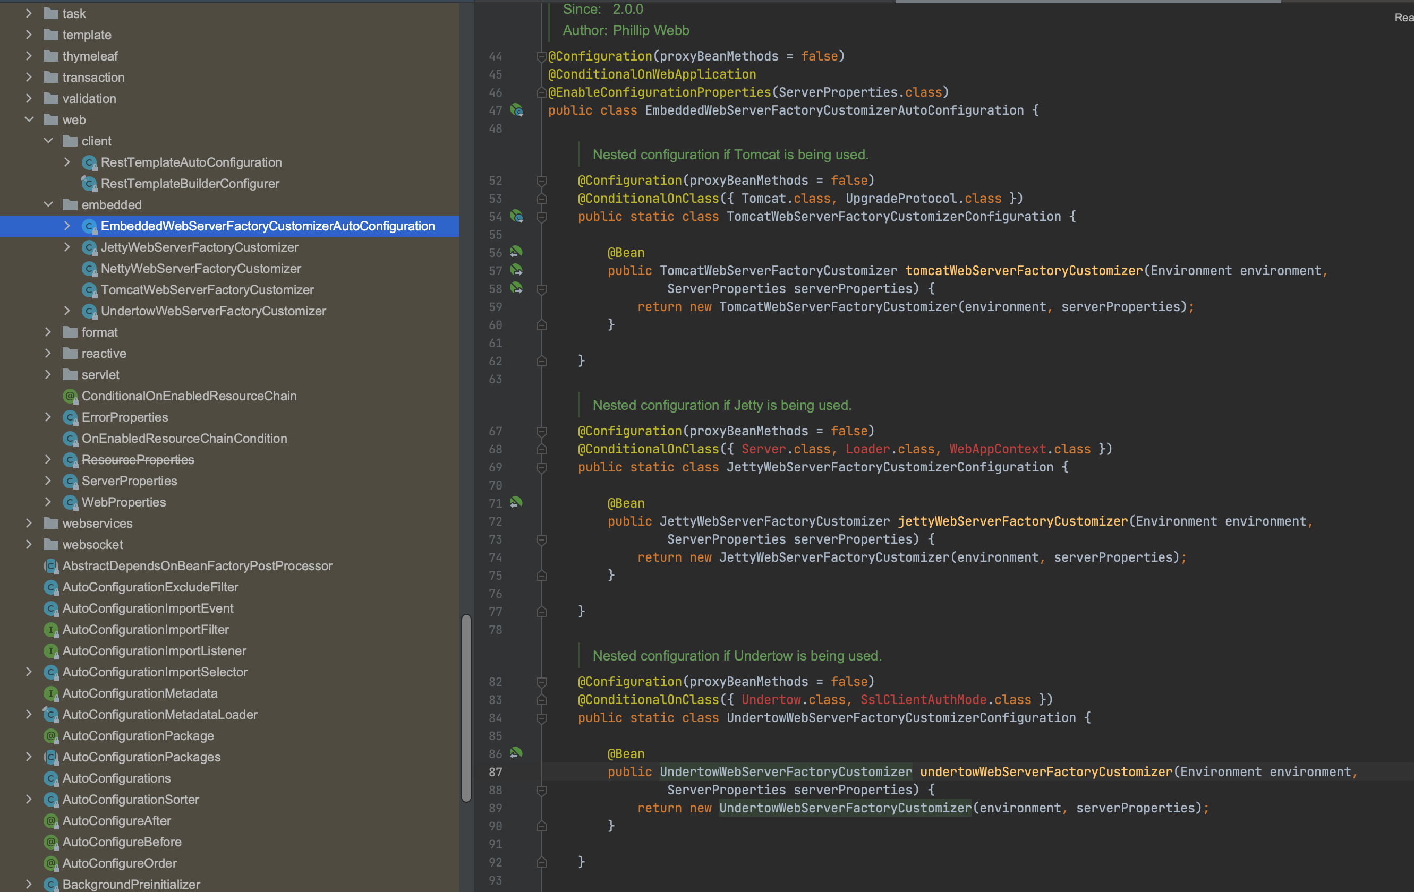Select the deprecated ResourceProperties class

click(x=138, y=460)
